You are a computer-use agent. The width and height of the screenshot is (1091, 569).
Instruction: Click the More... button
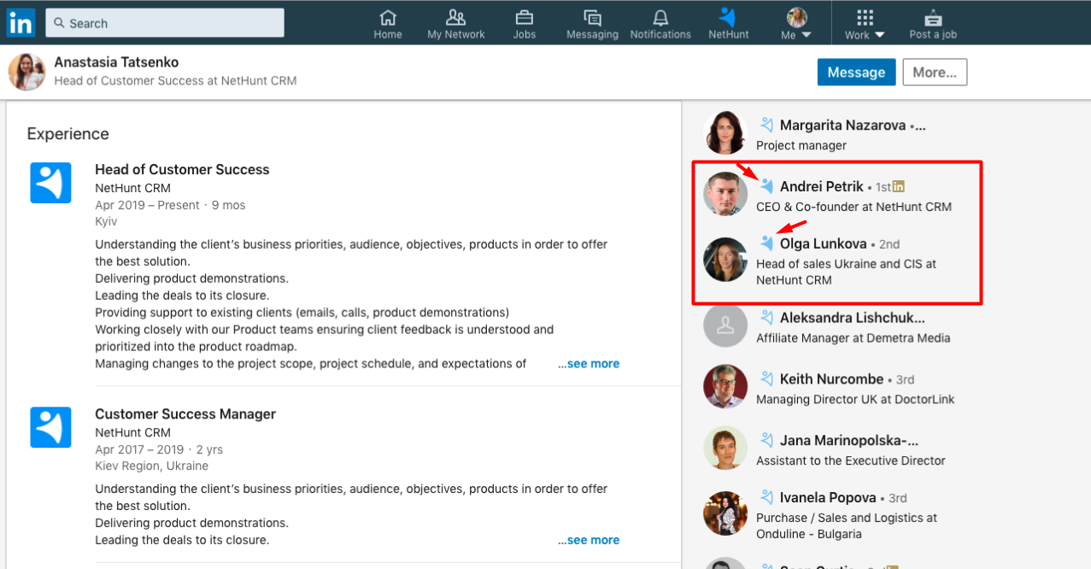point(935,73)
